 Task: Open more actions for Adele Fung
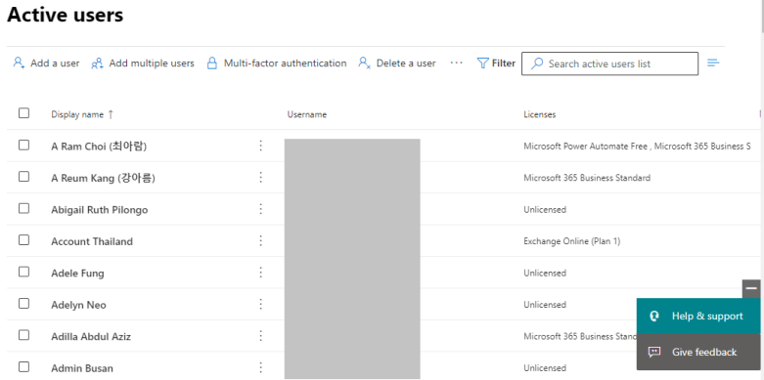click(x=260, y=272)
